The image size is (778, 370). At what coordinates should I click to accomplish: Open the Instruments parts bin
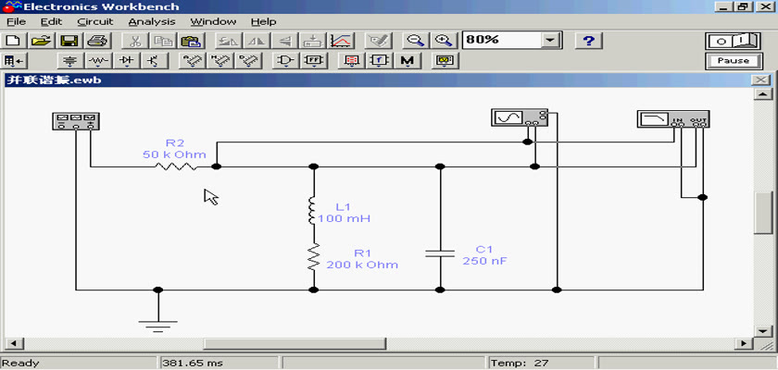click(x=445, y=61)
